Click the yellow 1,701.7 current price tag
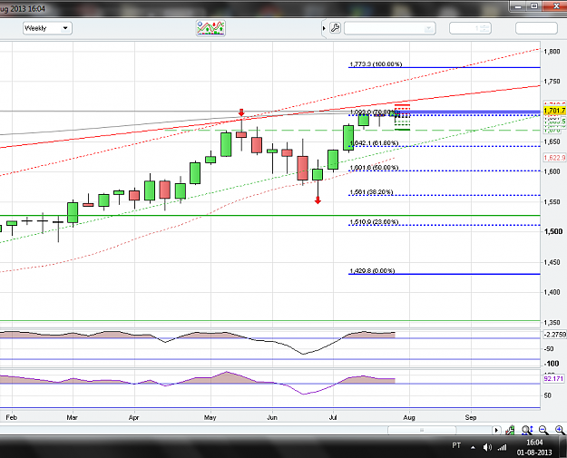The width and height of the screenshot is (567, 458). click(554, 111)
